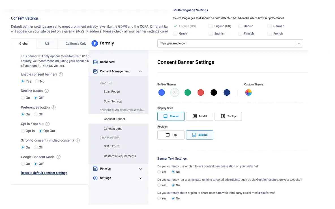Check the German language checkbox
Viewport: 335px width, 209px height.
coord(270,26)
